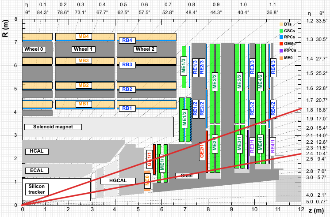Select the ME4/1 label
Viewport: 330px width, 217px height.
tap(261, 144)
